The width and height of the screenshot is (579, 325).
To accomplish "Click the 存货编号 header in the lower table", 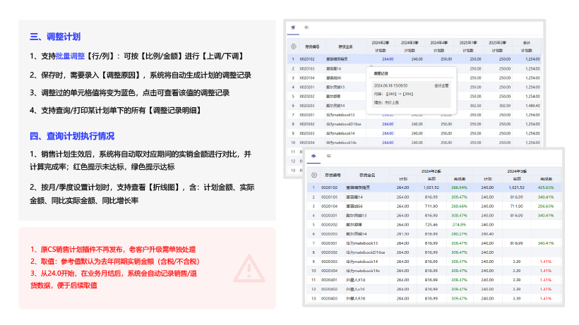I will [333, 174].
